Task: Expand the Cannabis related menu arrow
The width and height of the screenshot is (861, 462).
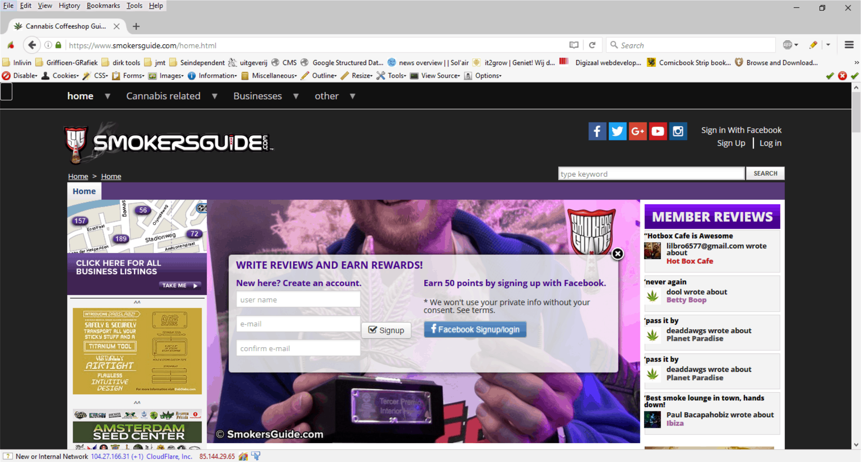Action: click(214, 96)
